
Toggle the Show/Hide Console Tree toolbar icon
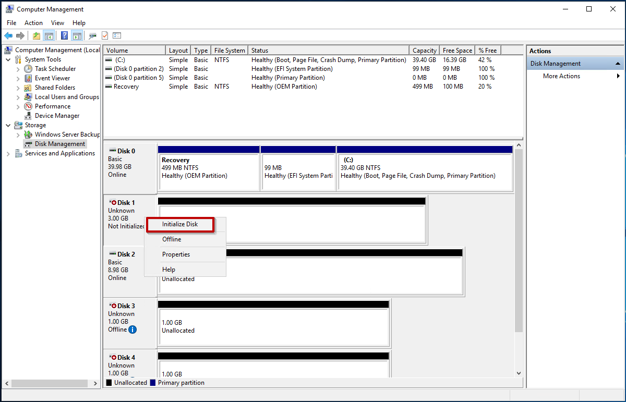tap(49, 35)
